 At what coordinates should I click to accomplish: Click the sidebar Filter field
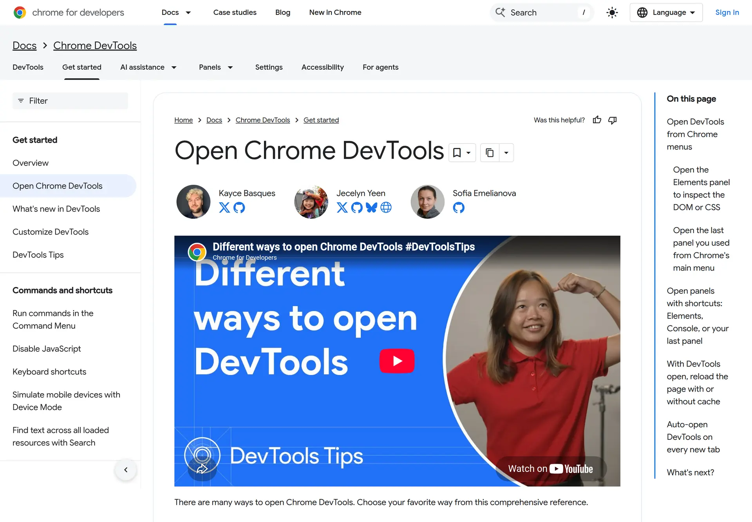click(70, 101)
